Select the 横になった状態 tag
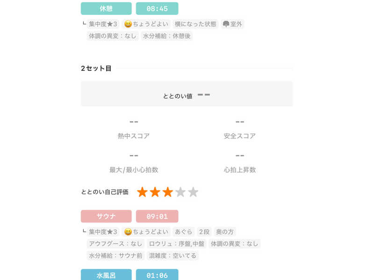The height and width of the screenshot is (280, 374). coord(195,24)
